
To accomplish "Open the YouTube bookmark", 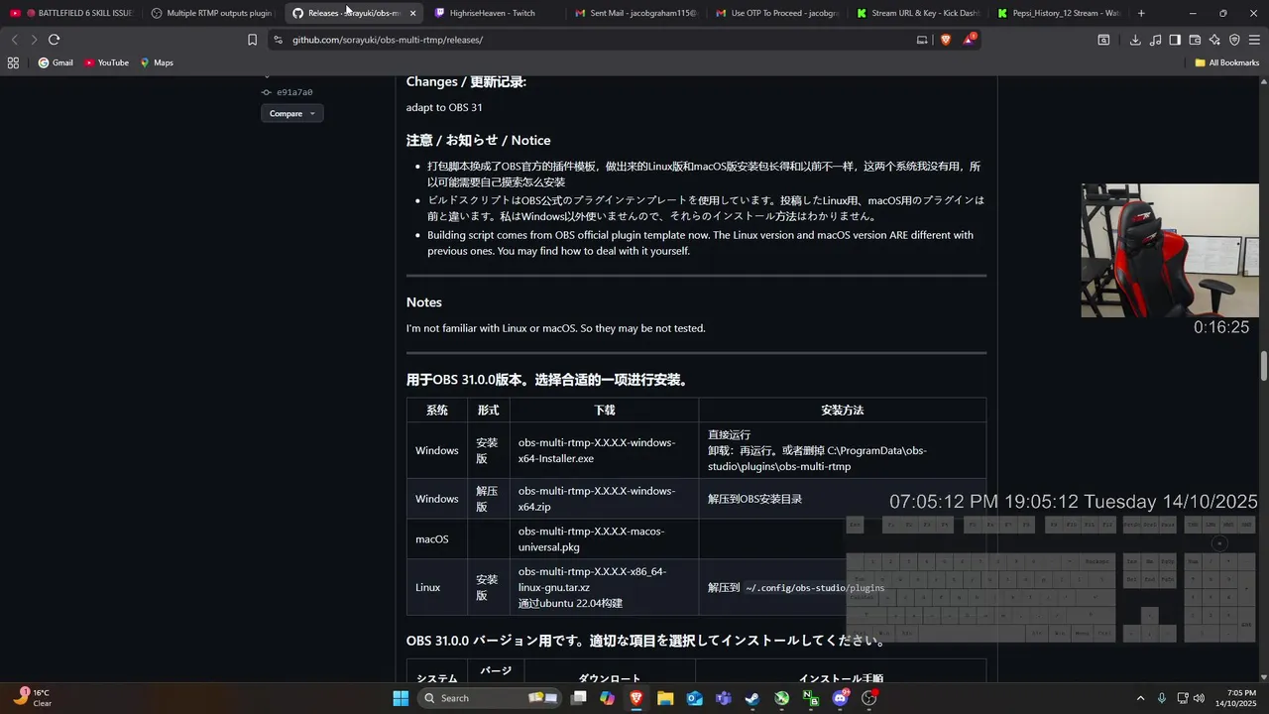I will (x=106, y=62).
